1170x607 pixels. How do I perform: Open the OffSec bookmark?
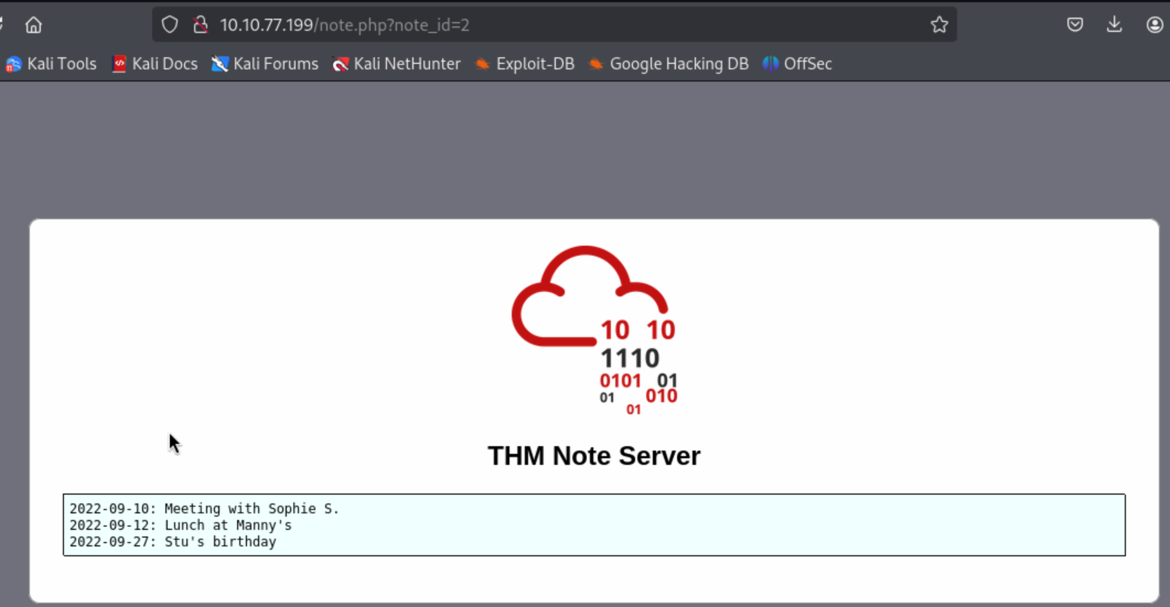pyautogui.click(x=797, y=64)
